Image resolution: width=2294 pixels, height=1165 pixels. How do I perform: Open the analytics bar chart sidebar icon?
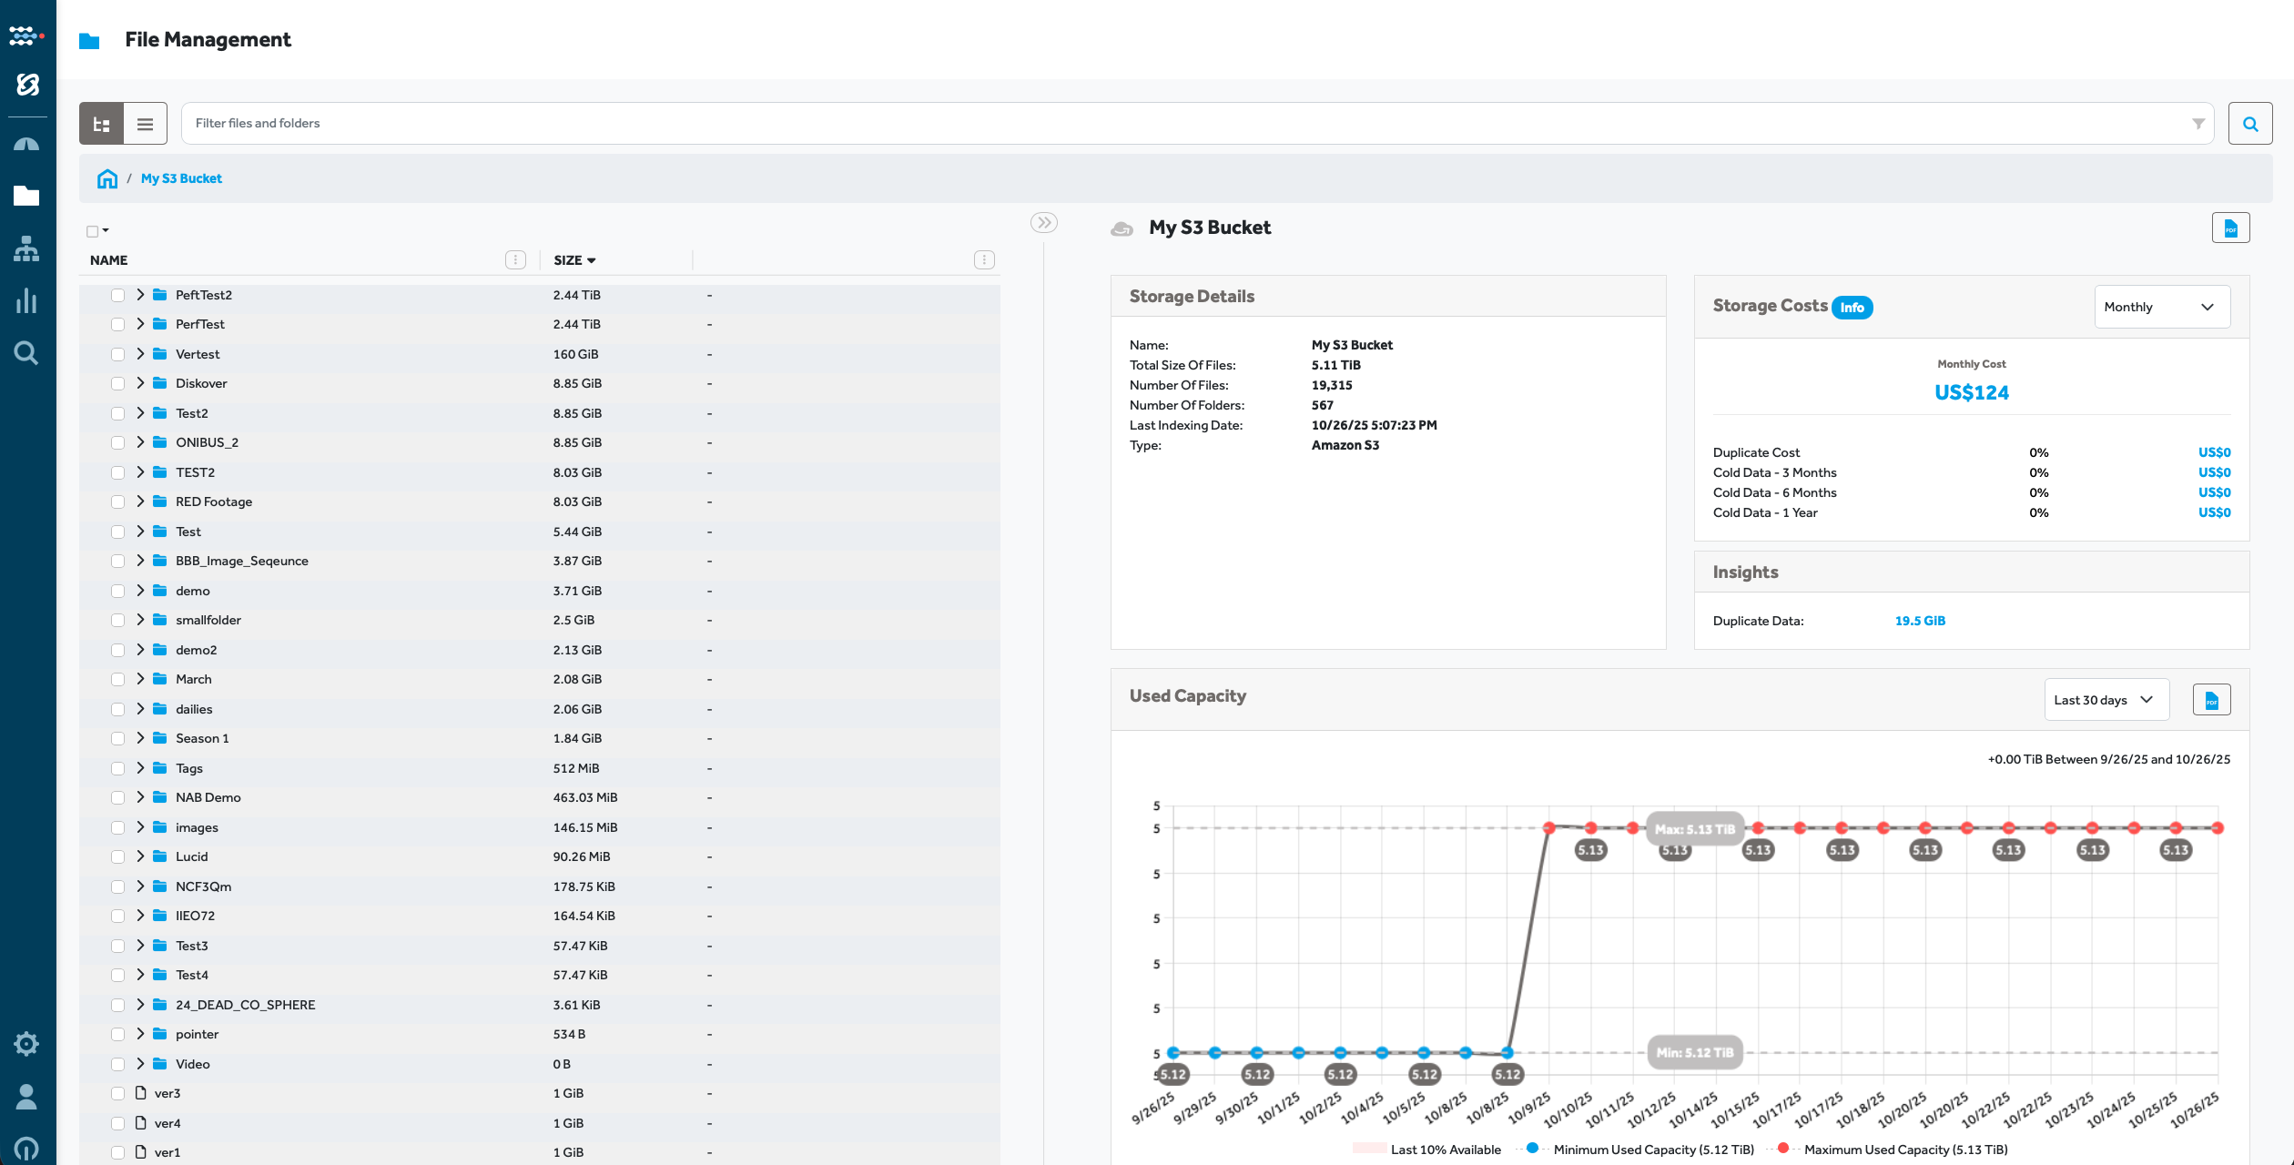point(26,301)
